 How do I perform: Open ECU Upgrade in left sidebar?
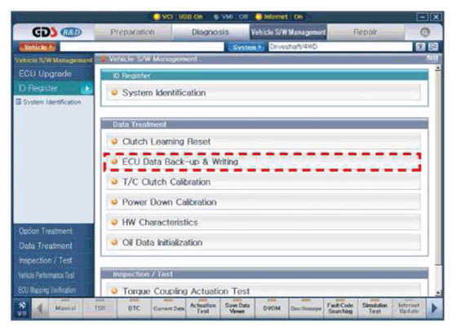point(45,73)
